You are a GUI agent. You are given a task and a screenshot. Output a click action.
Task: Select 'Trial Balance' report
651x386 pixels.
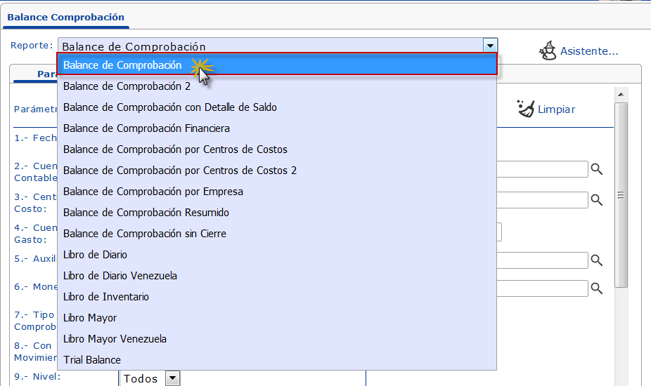[x=277, y=360]
